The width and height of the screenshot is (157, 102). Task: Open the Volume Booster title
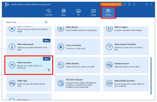point(122,64)
